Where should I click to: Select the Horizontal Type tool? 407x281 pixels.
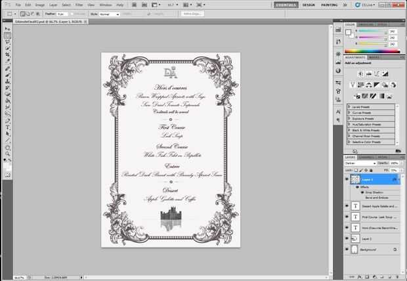pyautogui.click(x=8, y=127)
